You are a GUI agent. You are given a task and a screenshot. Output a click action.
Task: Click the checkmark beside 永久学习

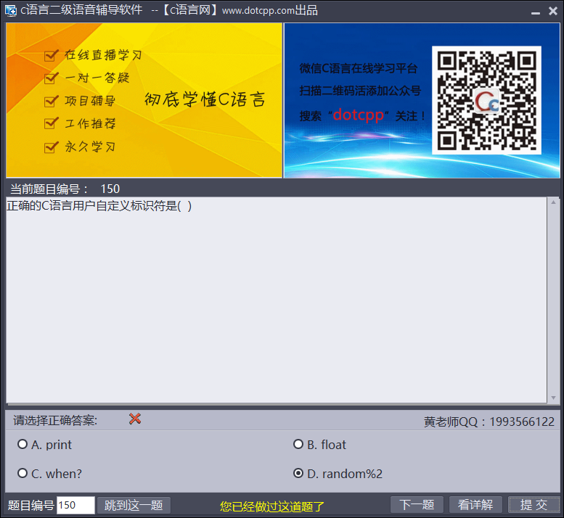(52, 147)
